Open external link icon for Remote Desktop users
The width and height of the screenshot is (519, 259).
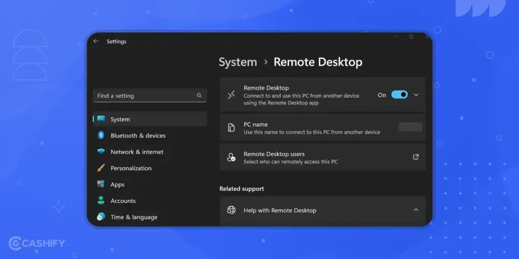point(416,157)
